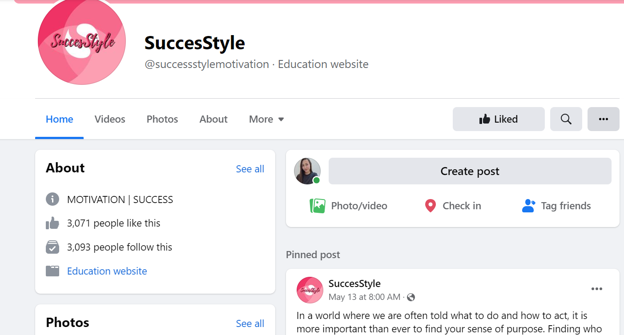Click the user profile picture with green dot
Viewport: 624px width, 335px height.
tap(307, 171)
